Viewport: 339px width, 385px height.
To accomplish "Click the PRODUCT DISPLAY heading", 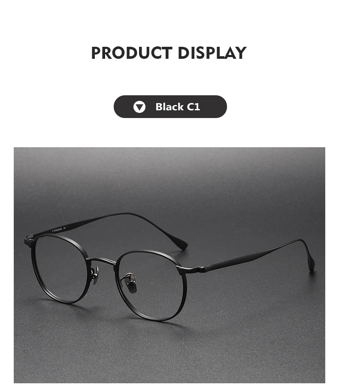I will [x=169, y=53].
